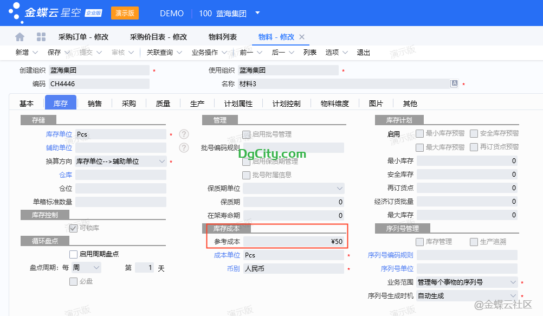This screenshot has height=316, width=543.
Task: Click the 仓库 field link label
Action: 66,175
